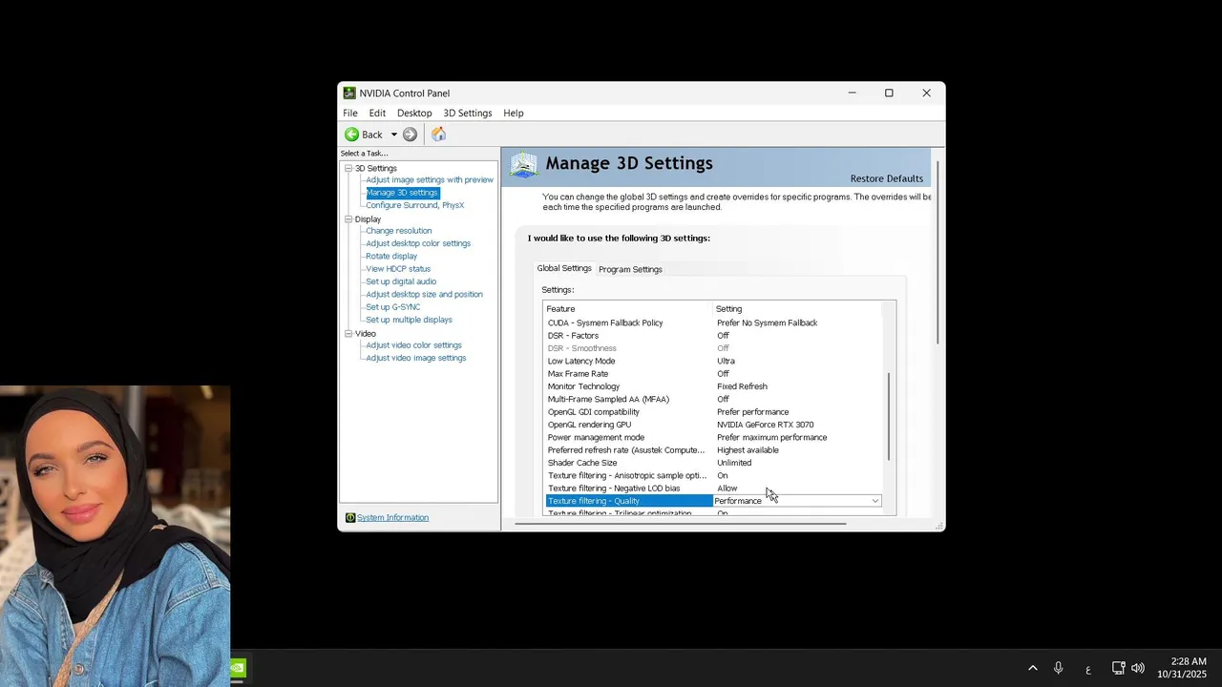Select the DSR - Factors row

[x=713, y=336]
